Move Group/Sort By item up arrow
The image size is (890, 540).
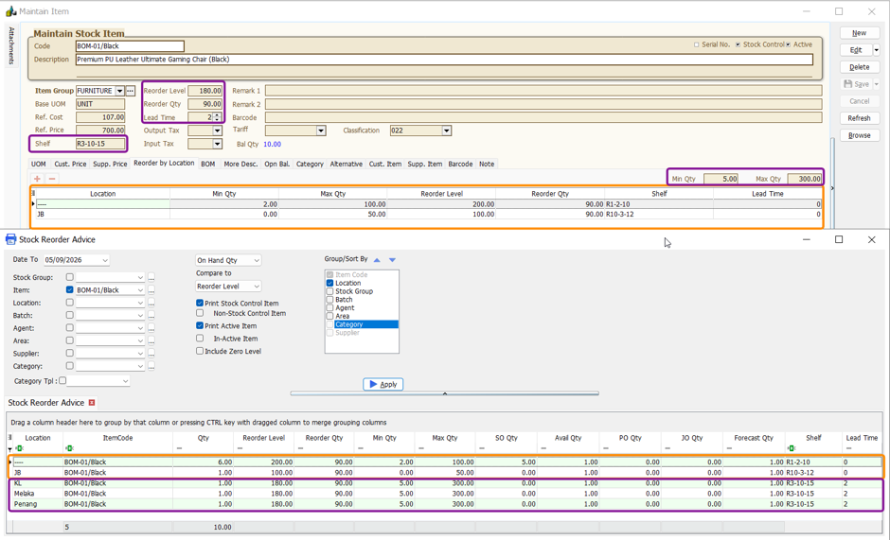tap(377, 260)
